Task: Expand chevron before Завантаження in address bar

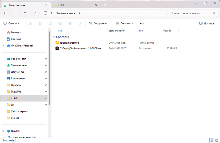Action: [52, 13]
